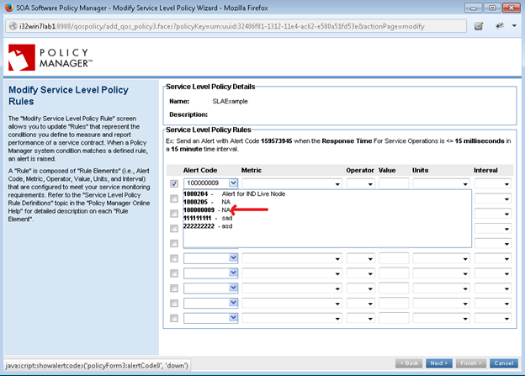The height and width of the screenshot is (376, 525).
Task: Open the alert code arrow in the last rule row
Action: (x=233, y=317)
